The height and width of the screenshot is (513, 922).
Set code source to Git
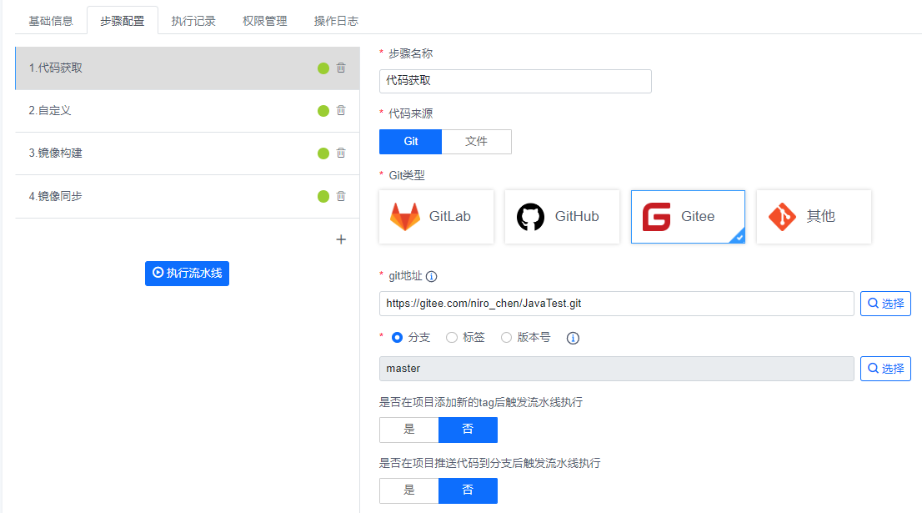(x=410, y=142)
